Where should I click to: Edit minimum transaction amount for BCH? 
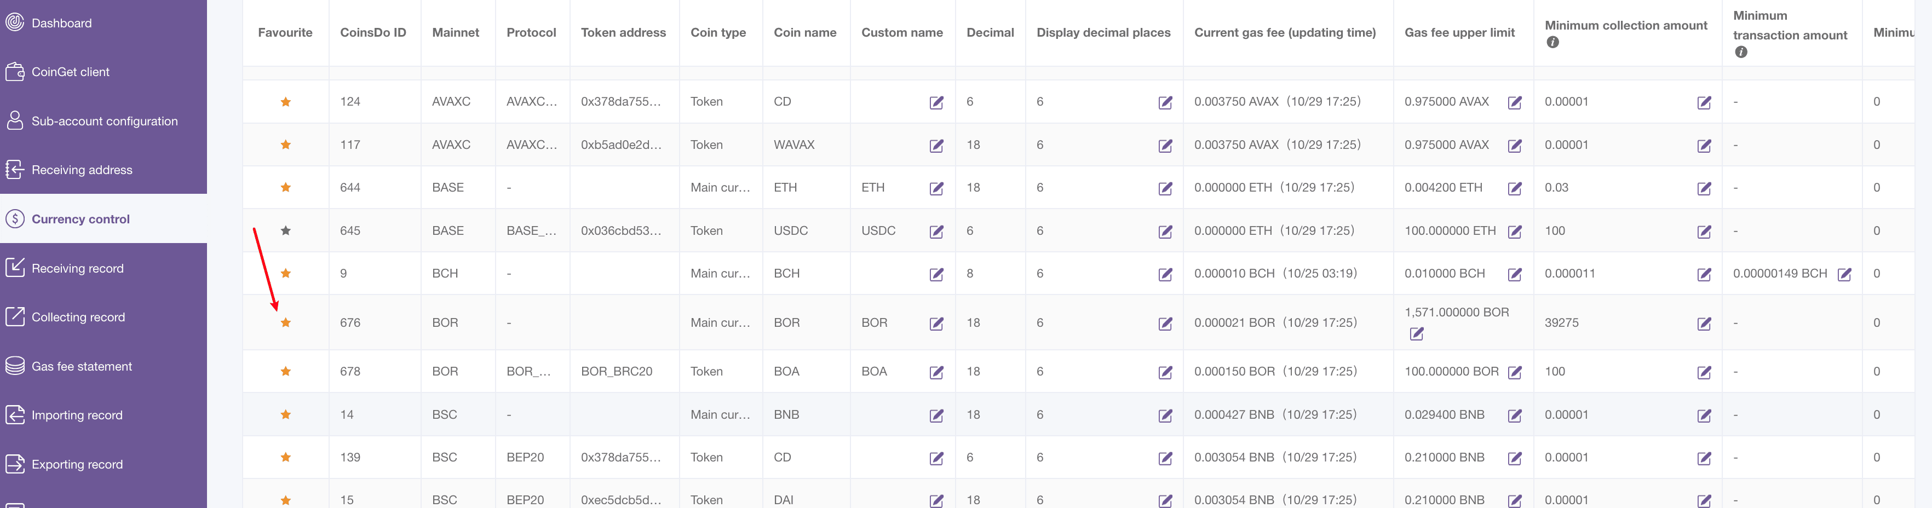click(1844, 274)
